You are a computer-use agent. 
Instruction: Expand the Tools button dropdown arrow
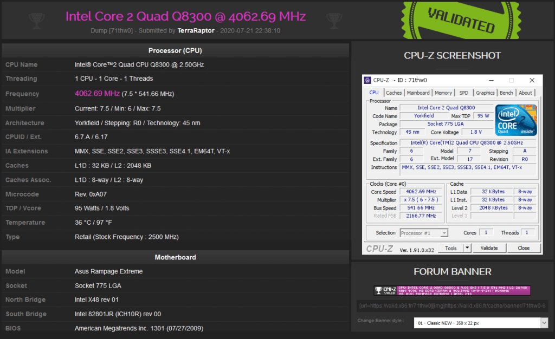467,248
